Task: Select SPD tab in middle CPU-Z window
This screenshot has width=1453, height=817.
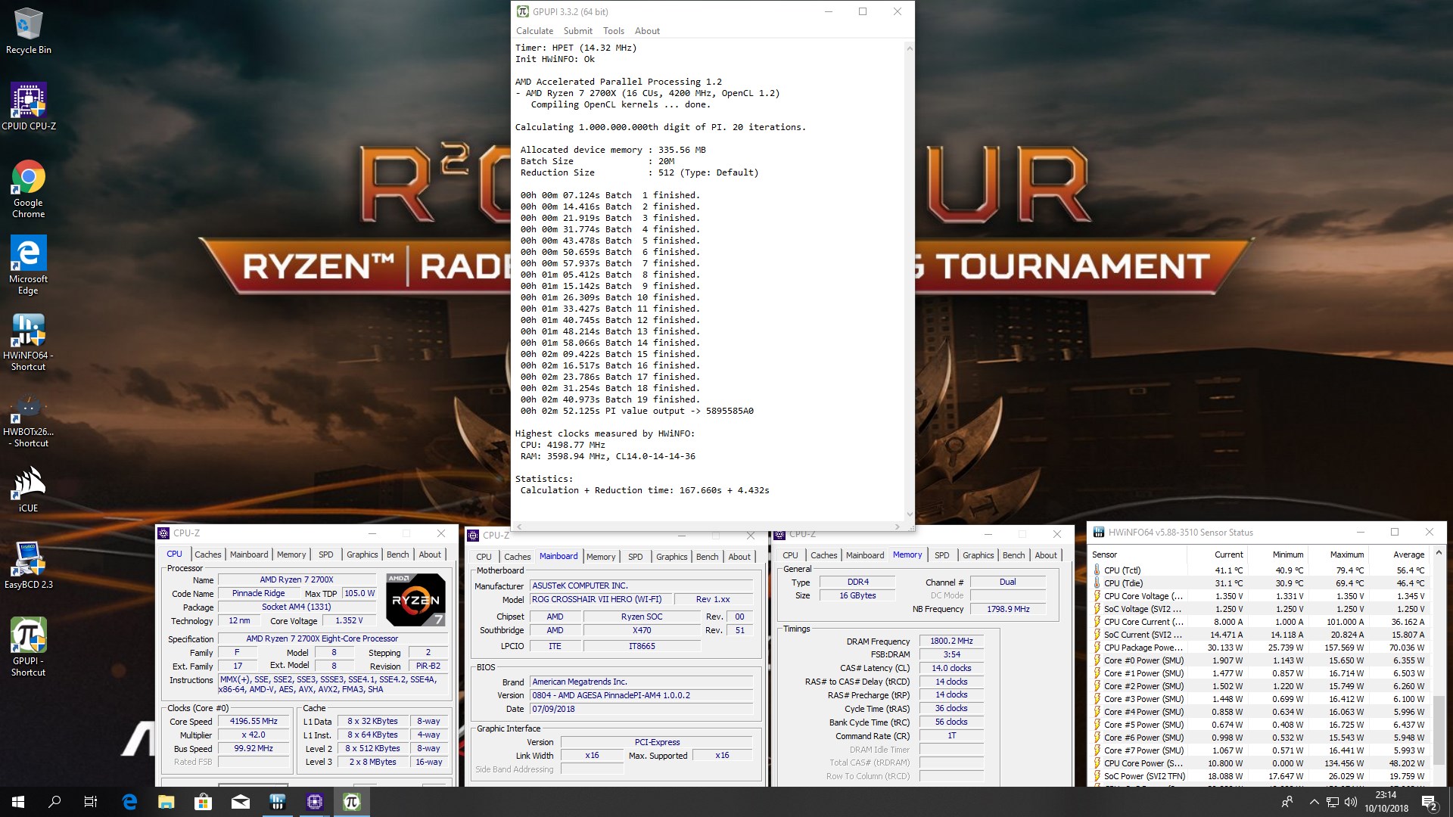Action: pyautogui.click(x=636, y=557)
